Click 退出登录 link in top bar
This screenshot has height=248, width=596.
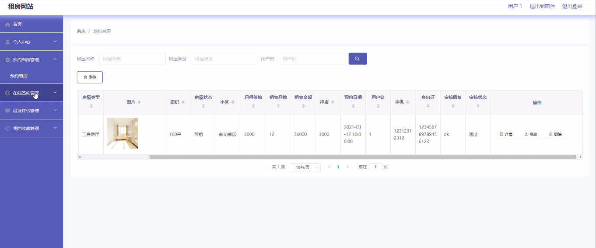[572, 7]
